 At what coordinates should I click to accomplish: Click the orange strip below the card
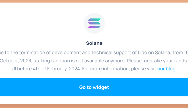coord(94,106)
